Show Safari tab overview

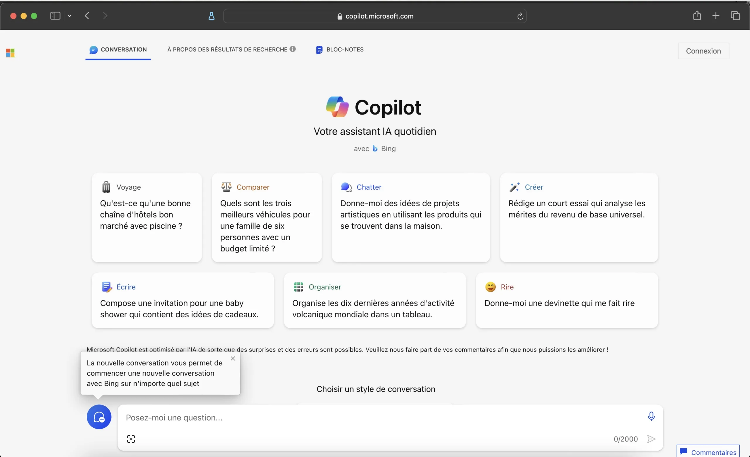(735, 16)
